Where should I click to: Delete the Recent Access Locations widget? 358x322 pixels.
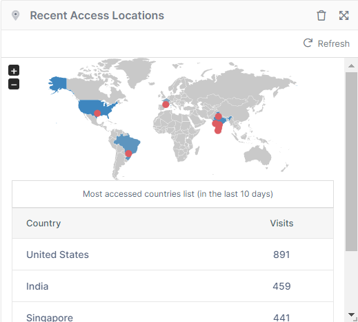click(321, 16)
